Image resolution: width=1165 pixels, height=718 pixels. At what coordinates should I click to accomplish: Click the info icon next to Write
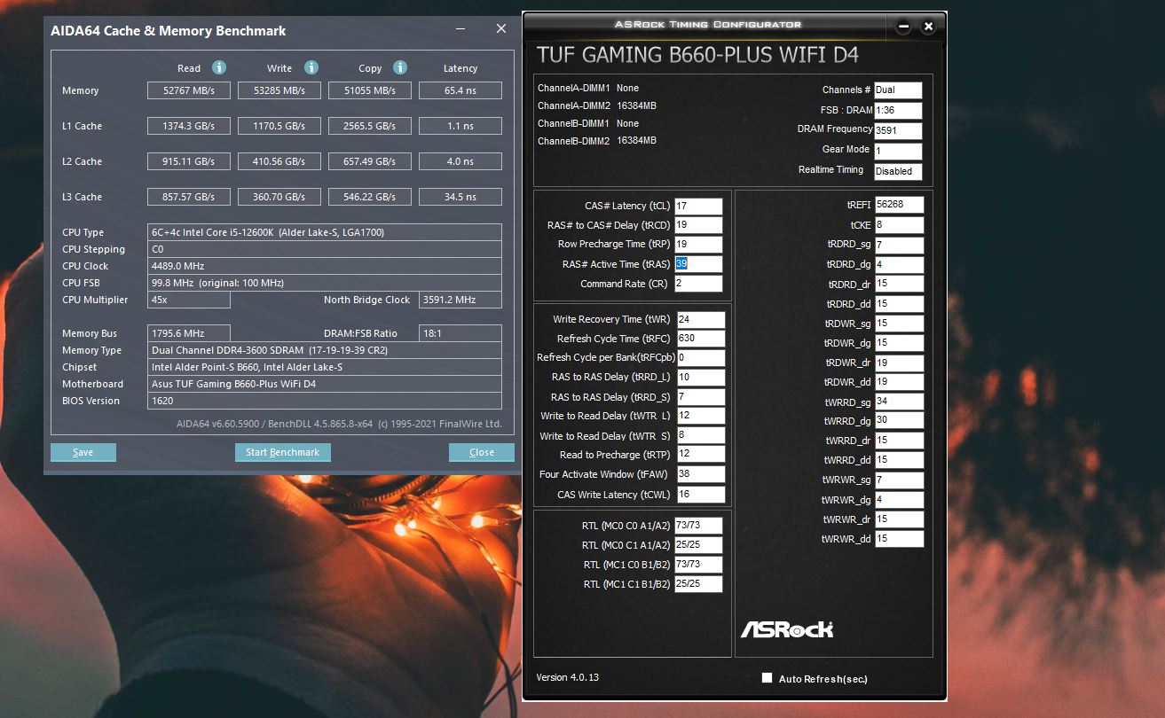tap(311, 67)
